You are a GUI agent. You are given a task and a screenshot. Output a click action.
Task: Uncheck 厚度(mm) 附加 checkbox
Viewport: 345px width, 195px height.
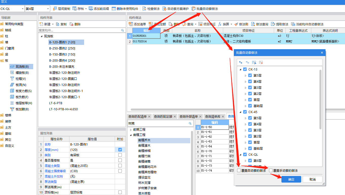[120, 150]
